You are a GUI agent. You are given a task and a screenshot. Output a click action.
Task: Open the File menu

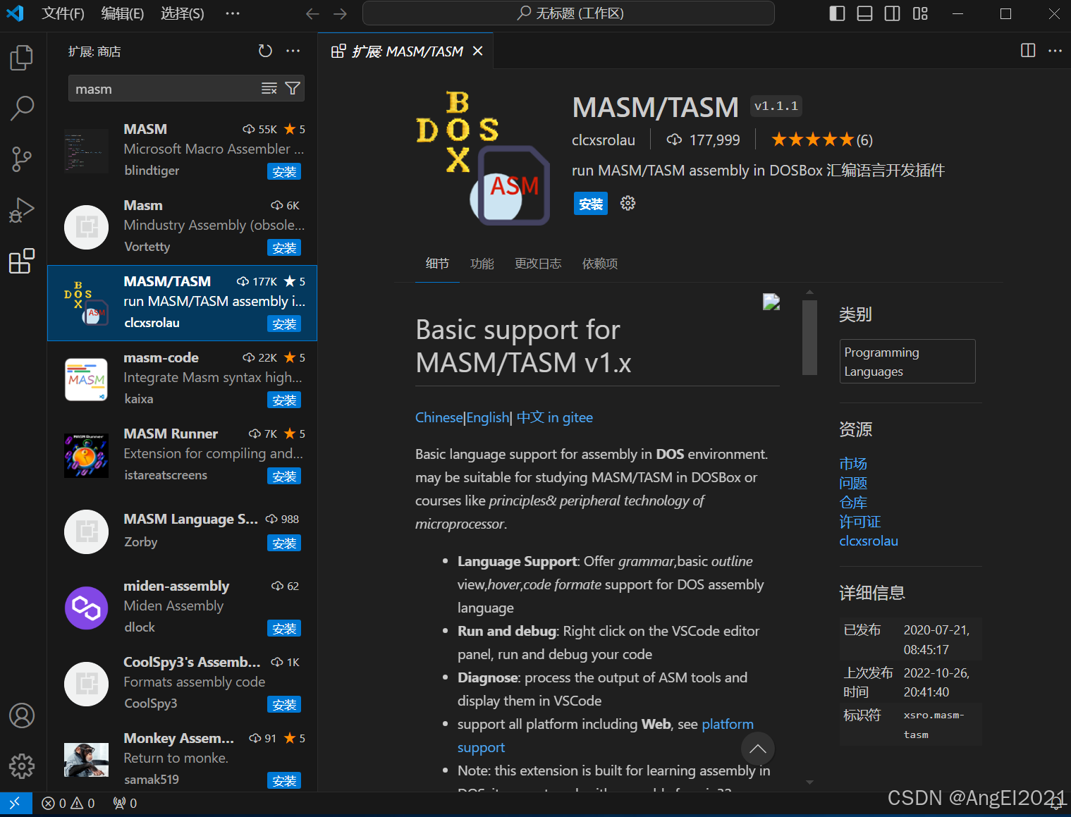pyautogui.click(x=63, y=13)
